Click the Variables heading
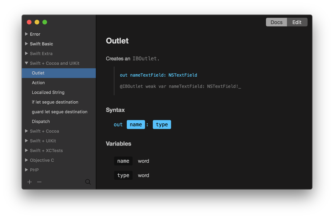 (x=119, y=144)
